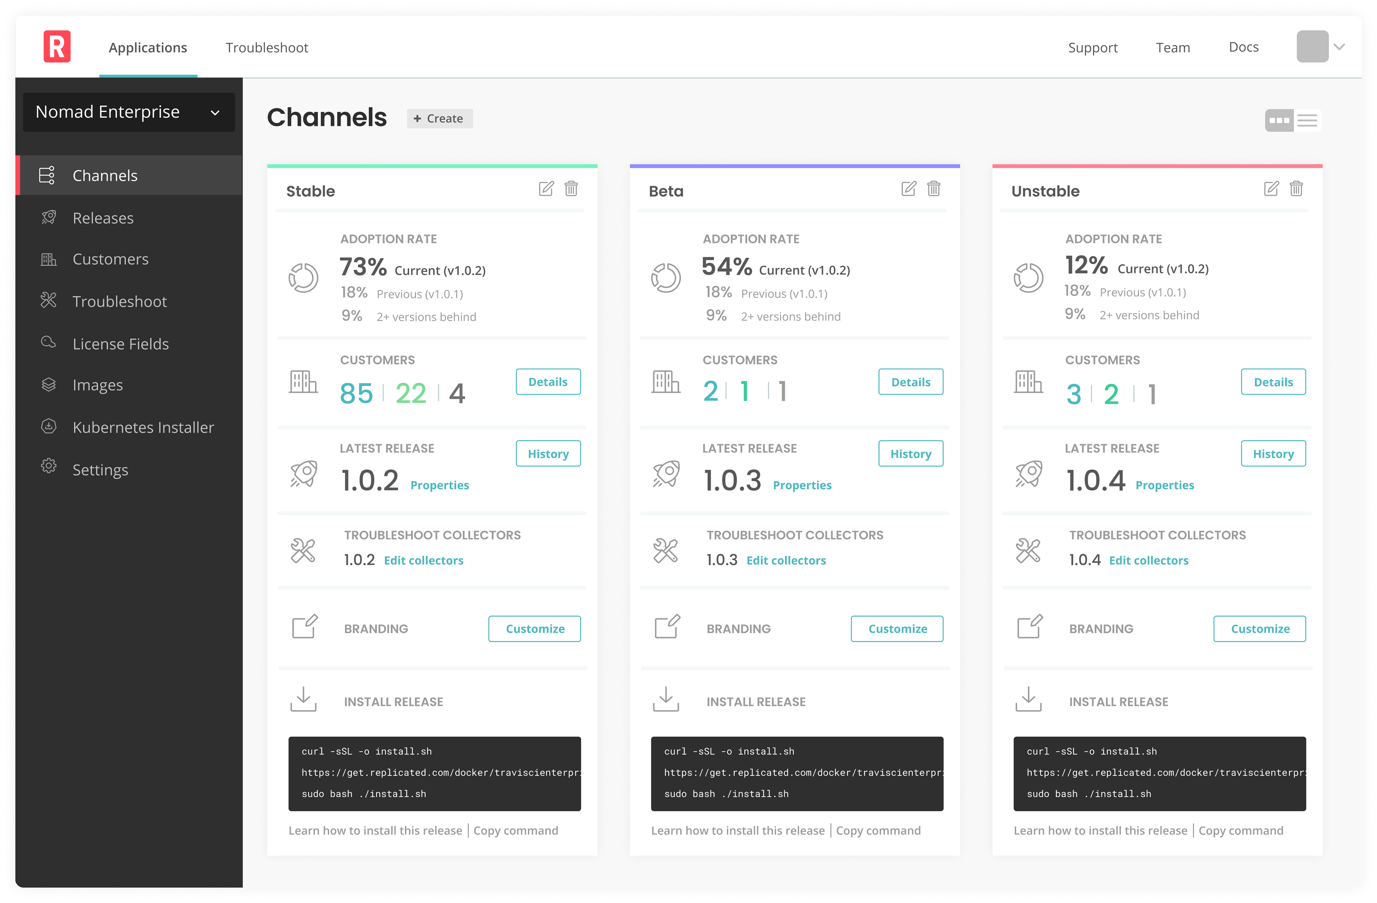This screenshot has height=903, width=1377.
Task: Click Images layers sidebar icon
Action: pos(49,385)
